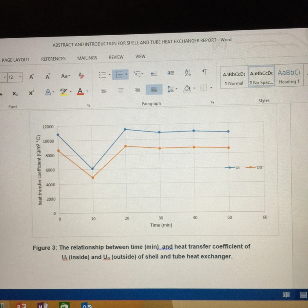Toggle the numbered list button
The width and height of the screenshot is (308, 308).
click(118, 74)
